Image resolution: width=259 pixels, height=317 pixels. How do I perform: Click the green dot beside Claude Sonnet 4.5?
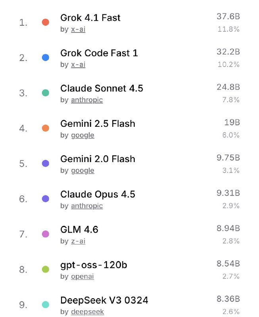[x=46, y=93]
